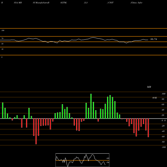Image resolution: width=167 pixels, height=167 pixels.
Task: Click the MR panel title label
Action: 149,87
